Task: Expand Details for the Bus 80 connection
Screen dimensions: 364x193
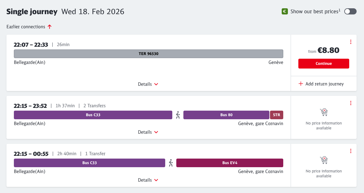Action: click(148, 132)
